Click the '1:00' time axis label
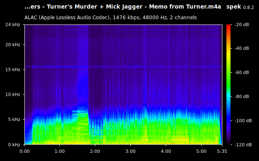Viewport: 259px width, 161px height. coord(59,151)
